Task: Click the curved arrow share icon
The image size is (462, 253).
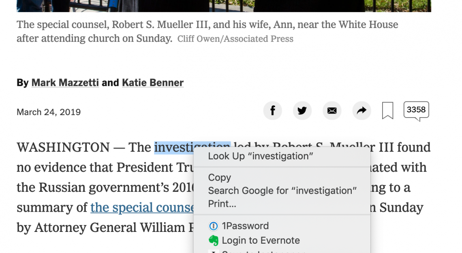Action: [x=361, y=111]
